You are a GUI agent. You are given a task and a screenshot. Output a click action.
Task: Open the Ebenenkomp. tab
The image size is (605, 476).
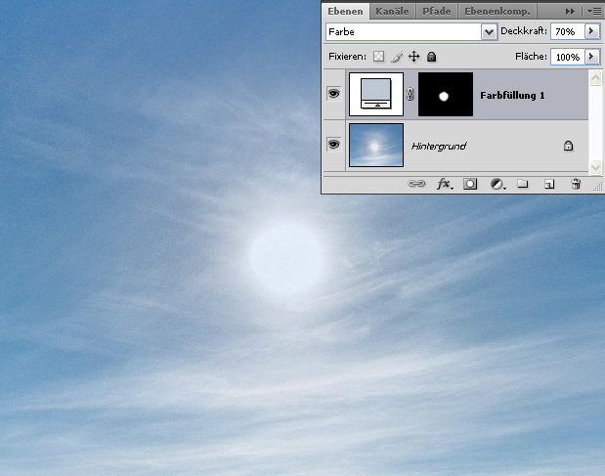tap(496, 11)
